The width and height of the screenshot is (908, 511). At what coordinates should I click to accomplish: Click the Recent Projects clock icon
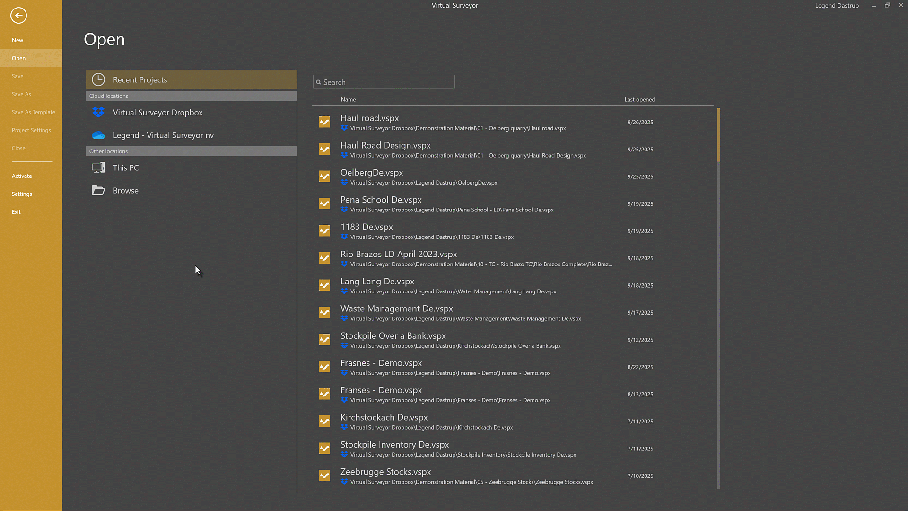(98, 80)
